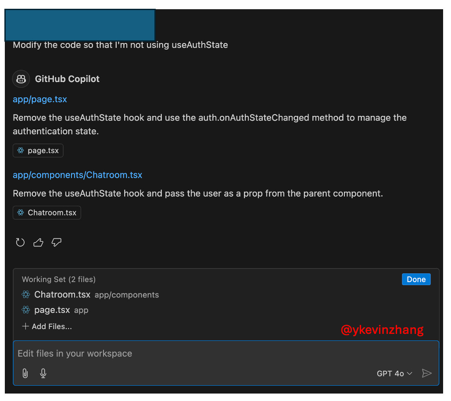Viewport: 451px width, 401px height.
Task: Open the GPT 4o model dropdown
Action: (x=394, y=373)
